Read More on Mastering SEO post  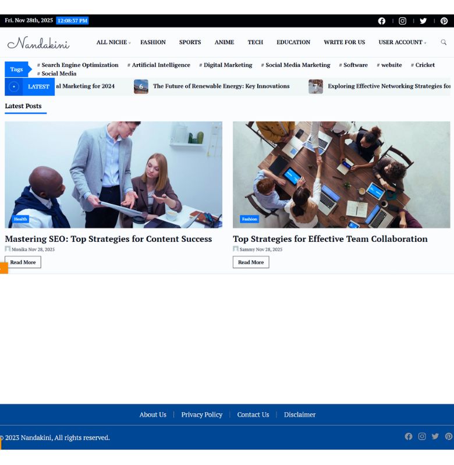pos(23,262)
